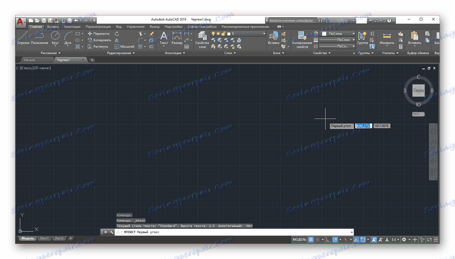Open the layer dropdown showing 0

[x=238, y=34]
